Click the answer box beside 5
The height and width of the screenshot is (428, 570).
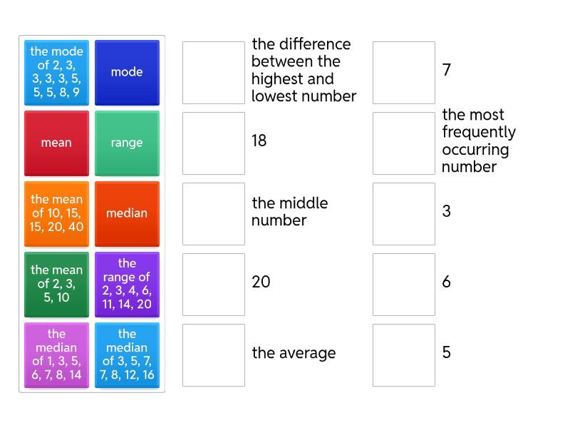[404, 355]
